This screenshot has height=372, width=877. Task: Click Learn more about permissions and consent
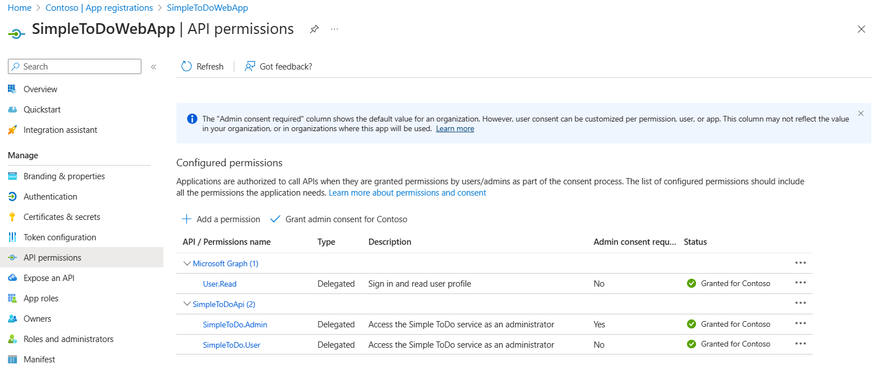pos(407,193)
